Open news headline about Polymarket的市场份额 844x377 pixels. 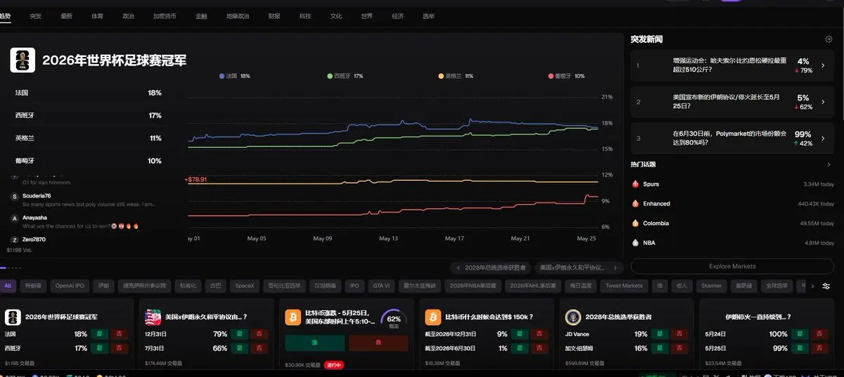(729, 139)
